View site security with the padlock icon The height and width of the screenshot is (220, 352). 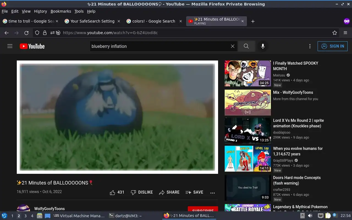click(x=45, y=33)
